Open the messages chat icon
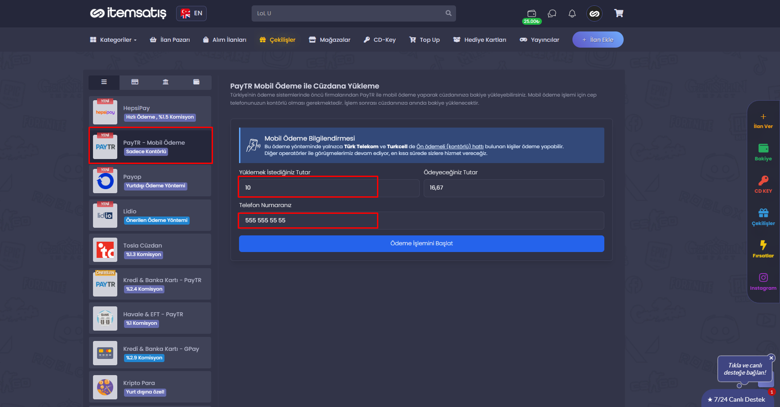The image size is (780, 407). click(552, 13)
